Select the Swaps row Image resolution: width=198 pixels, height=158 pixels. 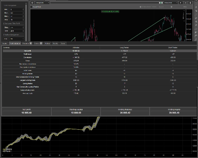100,61
